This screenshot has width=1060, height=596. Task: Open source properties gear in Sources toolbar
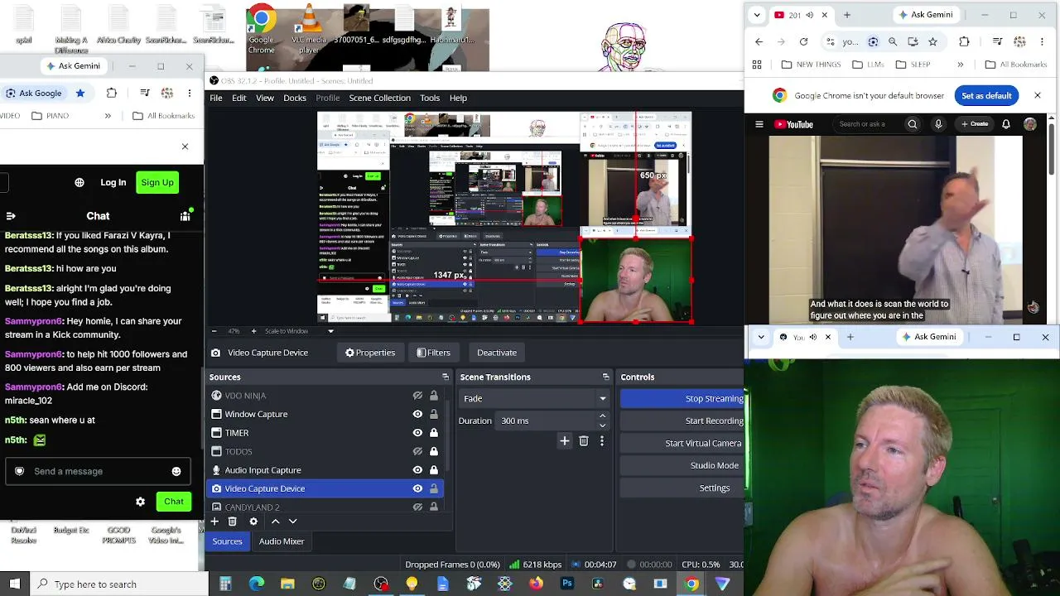point(253,521)
